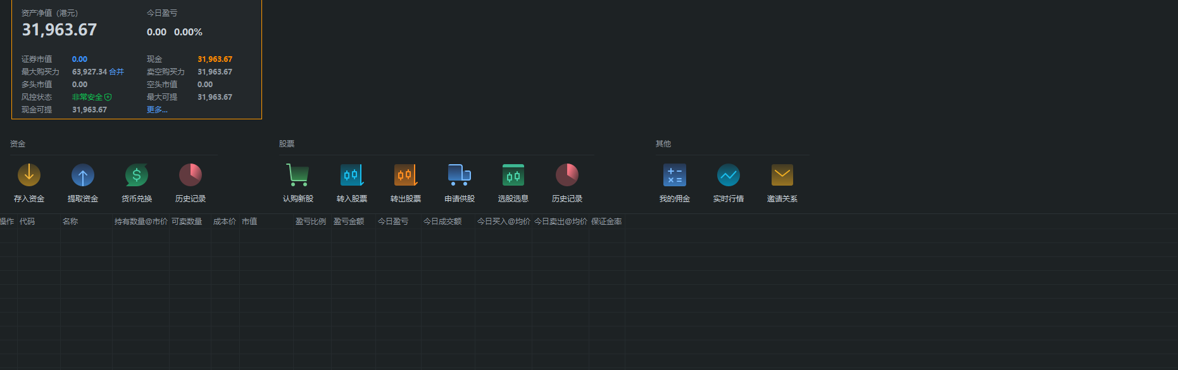Open the 转入股票 transfer-in icon
Image resolution: width=1178 pixels, height=370 pixels.
[352, 176]
